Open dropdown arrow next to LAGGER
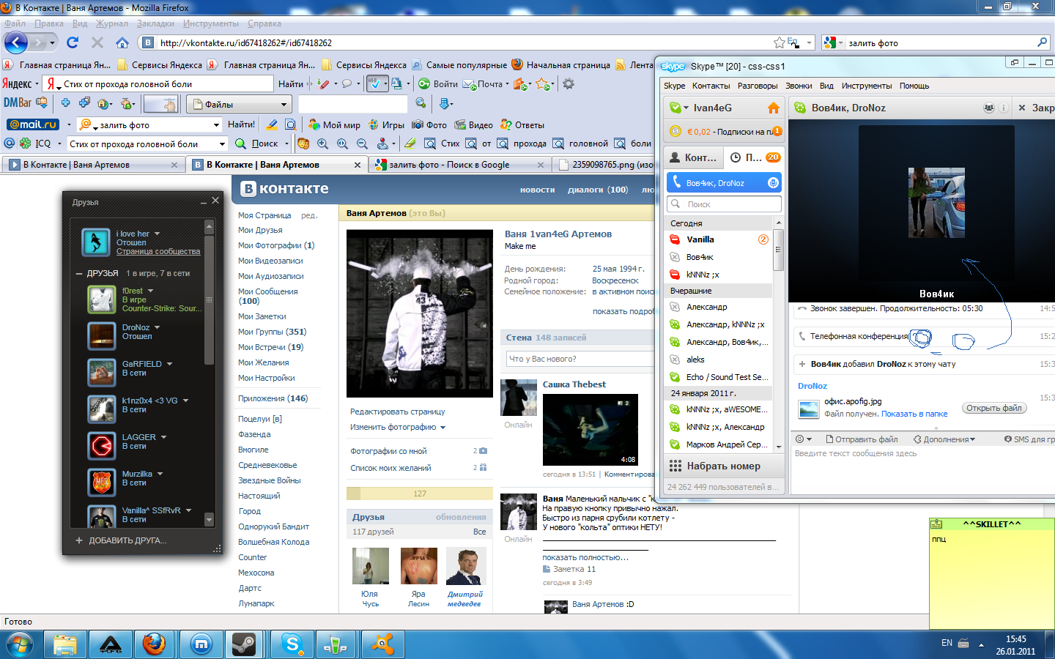1055x659 pixels. tap(164, 437)
